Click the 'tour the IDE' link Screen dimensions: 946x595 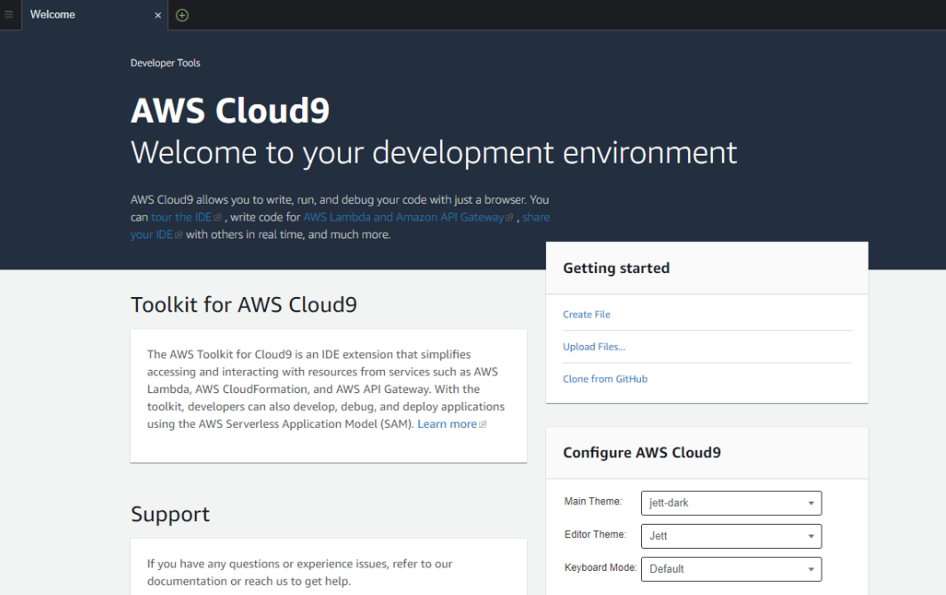click(181, 217)
